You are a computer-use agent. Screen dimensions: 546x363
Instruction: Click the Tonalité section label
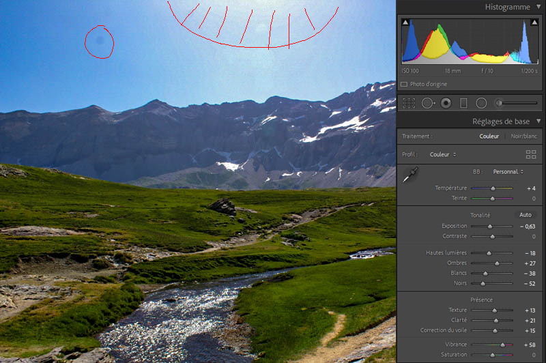(480, 215)
